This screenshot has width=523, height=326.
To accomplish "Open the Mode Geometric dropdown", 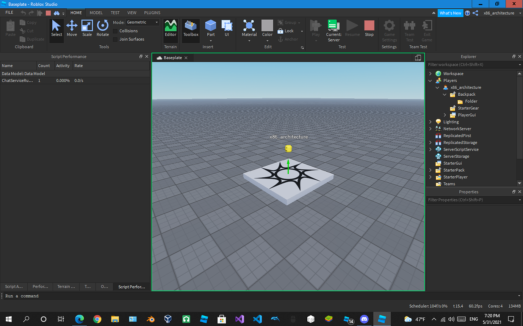I will (142, 22).
